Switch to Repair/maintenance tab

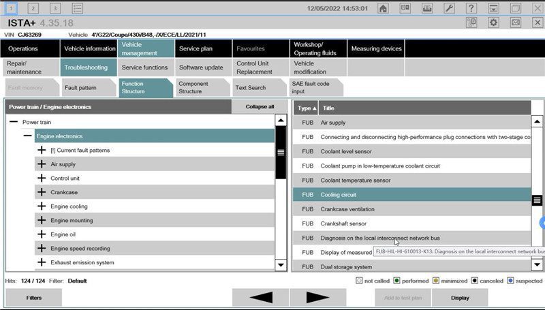tap(31, 67)
